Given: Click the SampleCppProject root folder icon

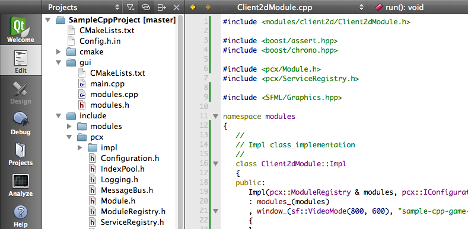Looking at the screenshot, I should click(x=61, y=20).
